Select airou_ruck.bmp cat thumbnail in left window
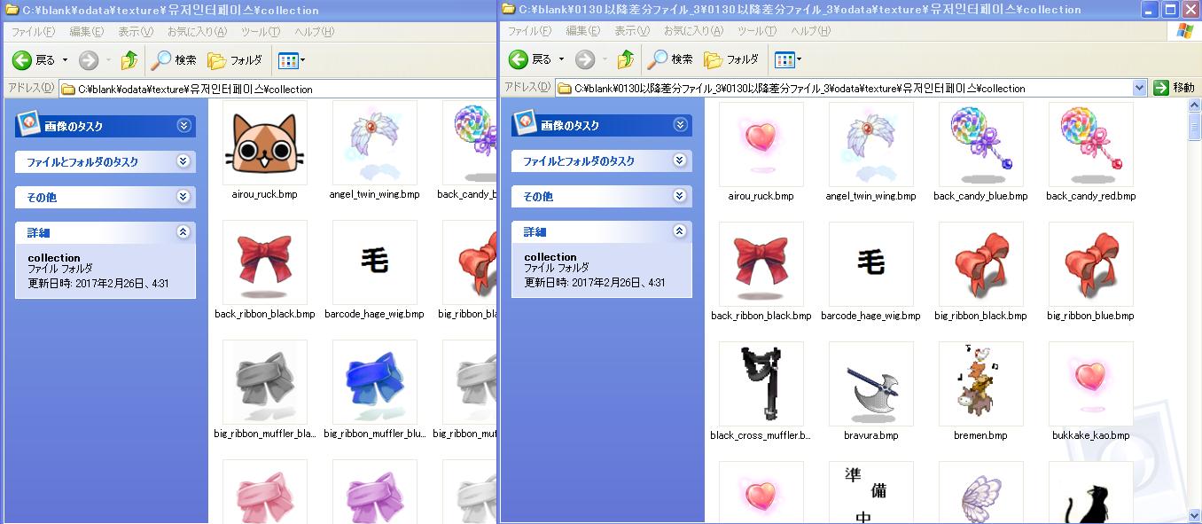1202x524 pixels. click(265, 143)
